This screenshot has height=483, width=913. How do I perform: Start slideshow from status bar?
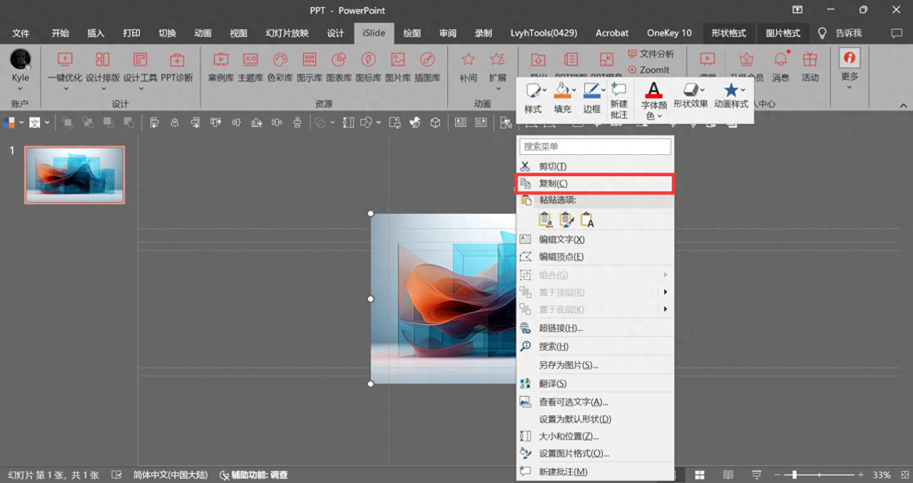[756, 475]
